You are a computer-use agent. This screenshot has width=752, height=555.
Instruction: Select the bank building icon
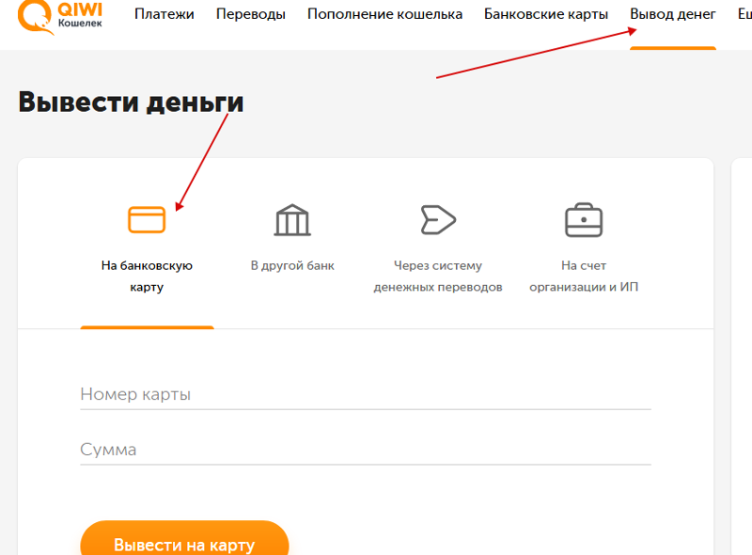pos(292,220)
